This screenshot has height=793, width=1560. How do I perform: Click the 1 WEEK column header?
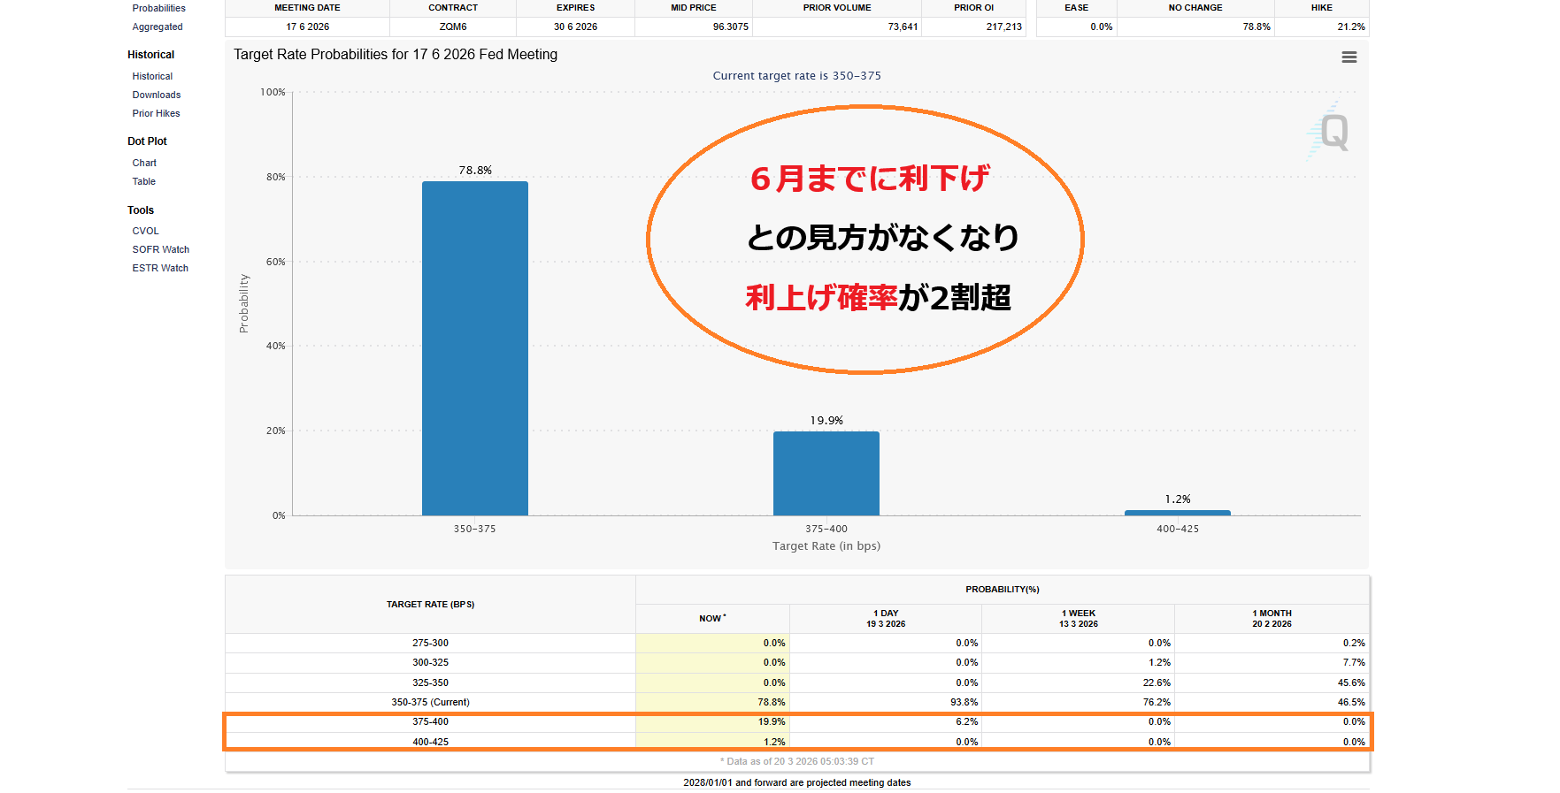pyautogui.click(x=1078, y=618)
